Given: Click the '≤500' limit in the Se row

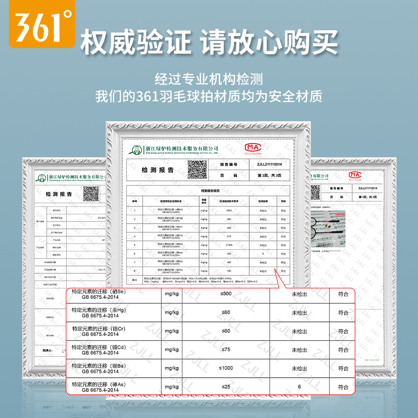Looking at the screenshot, I should pos(226,294).
